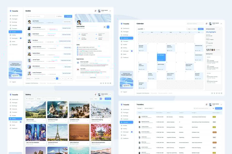The height and width of the screenshot is (154, 232).
Task: Switch the Gallery to list view
Action: (103, 99)
